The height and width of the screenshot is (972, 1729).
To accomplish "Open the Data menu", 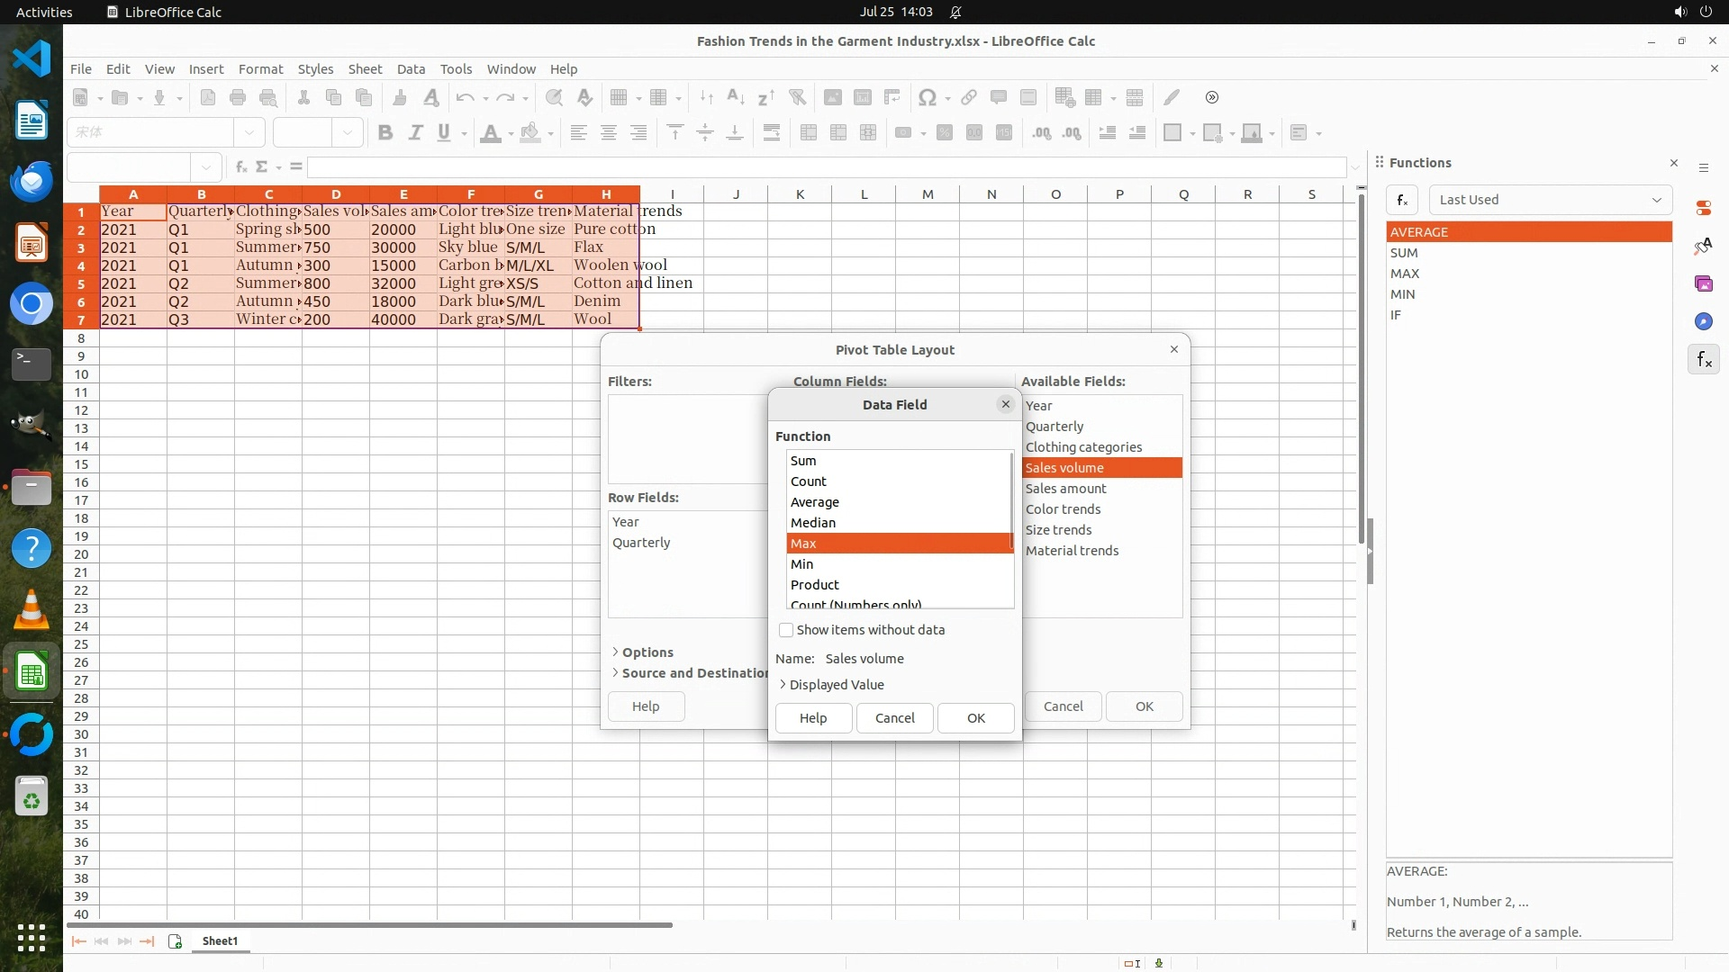I will click(x=411, y=69).
